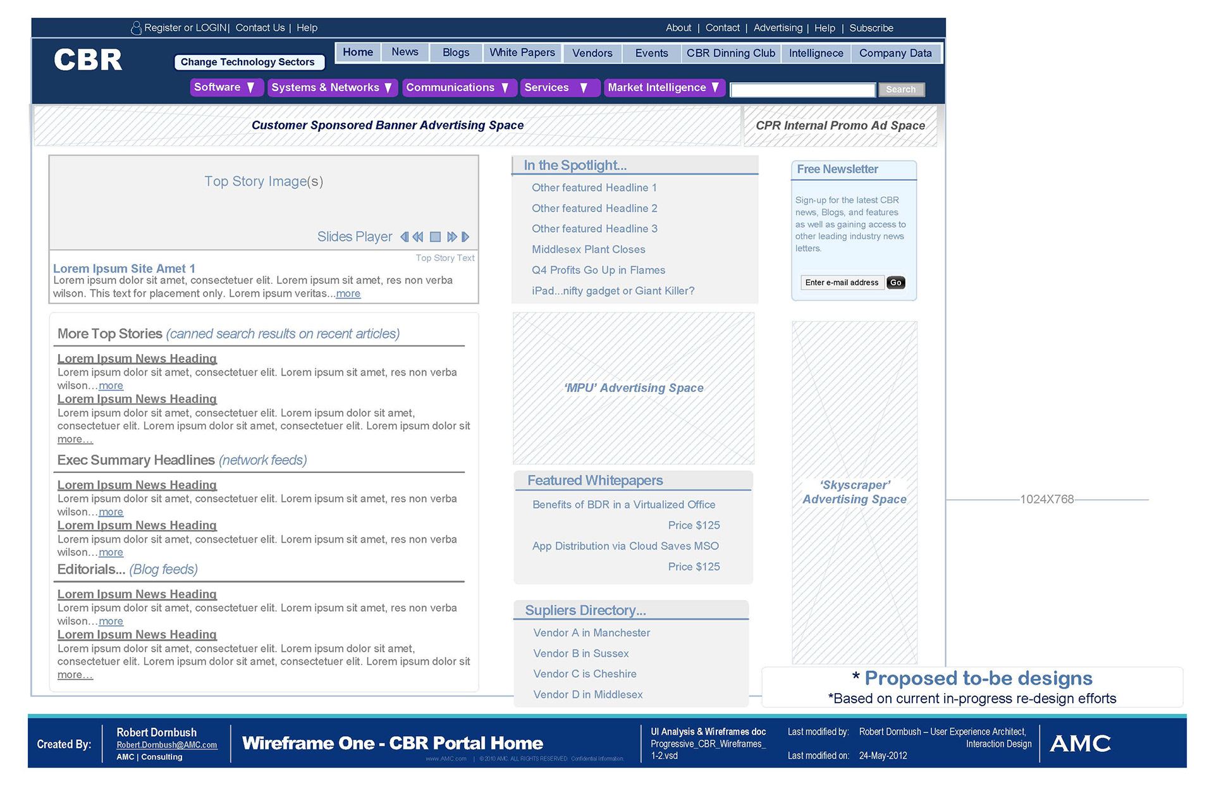This screenshot has width=1214, height=786.
Task: Skip to first slide in Slides Player
Action: click(404, 237)
